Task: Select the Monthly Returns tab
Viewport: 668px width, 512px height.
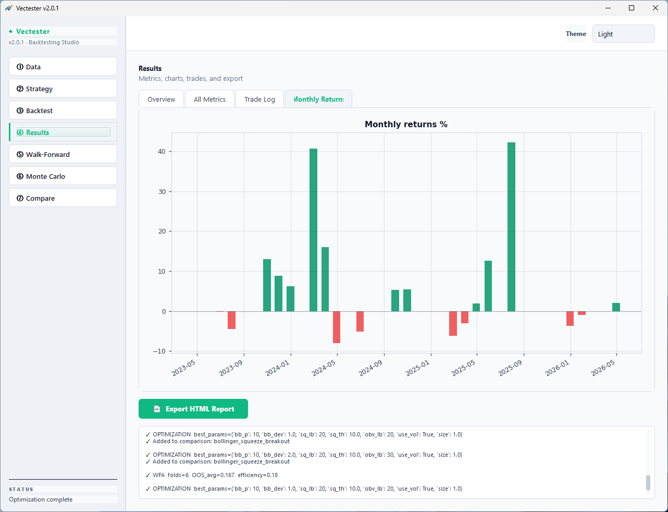Action: (318, 99)
